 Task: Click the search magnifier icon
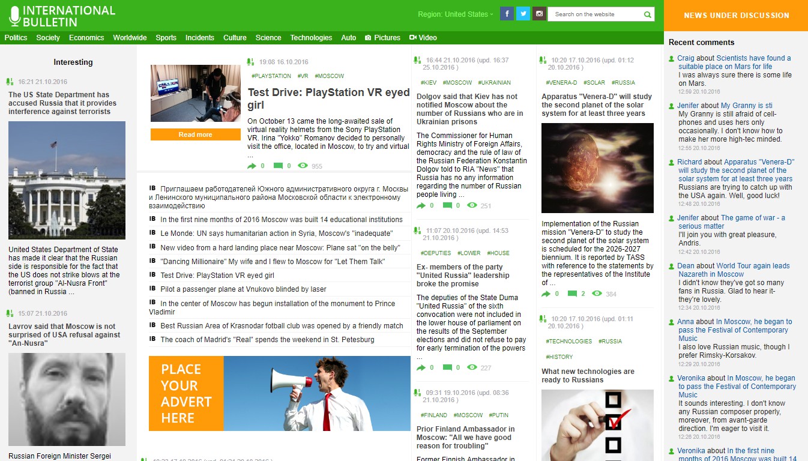pyautogui.click(x=648, y=14)
